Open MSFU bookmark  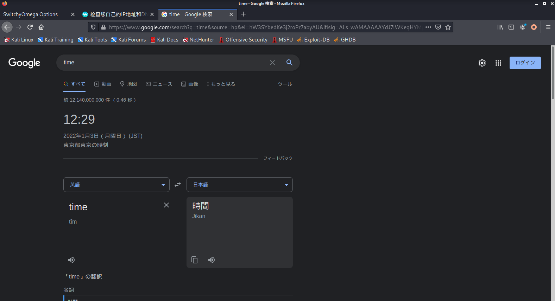pyautogui.click(x=282, y=40)
